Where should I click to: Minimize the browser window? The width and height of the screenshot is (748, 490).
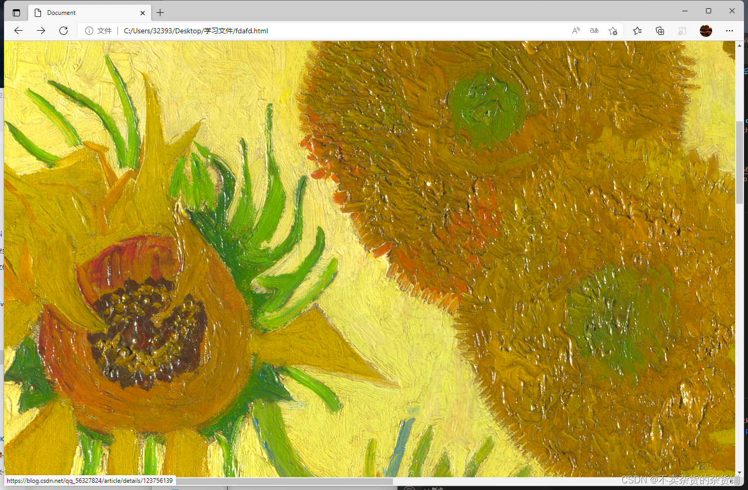[x=685, y=11]
